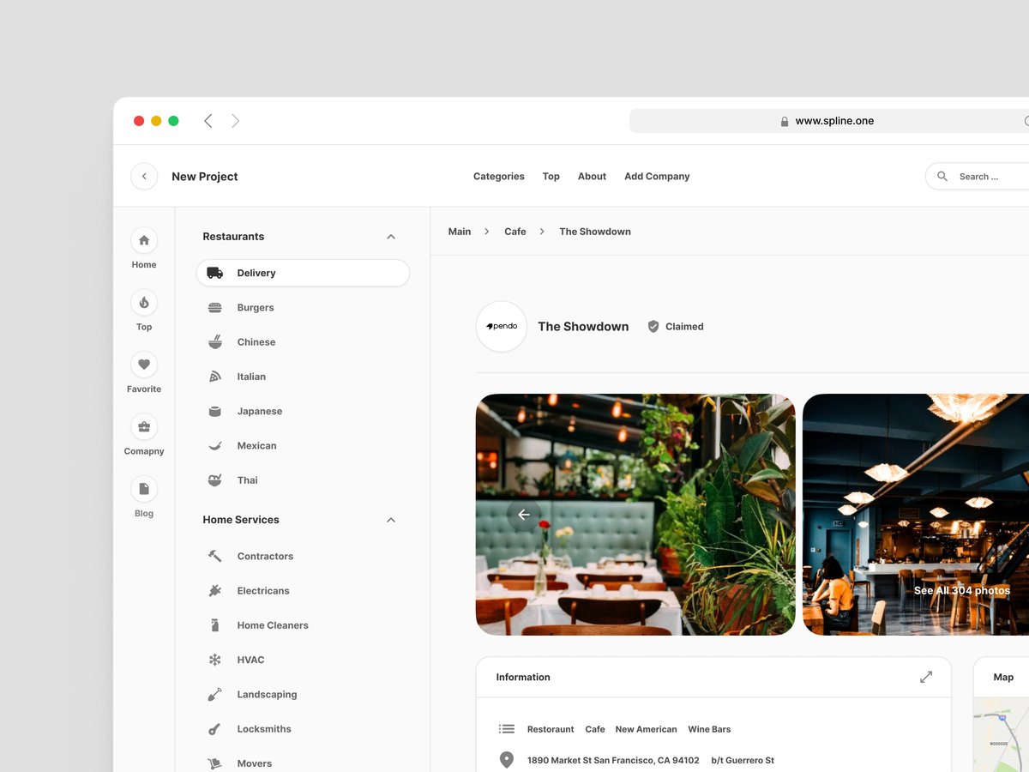This screenshot has width=1029, height=772.
Task: Click the Movers dolly icon
Action: click(215, 763)
